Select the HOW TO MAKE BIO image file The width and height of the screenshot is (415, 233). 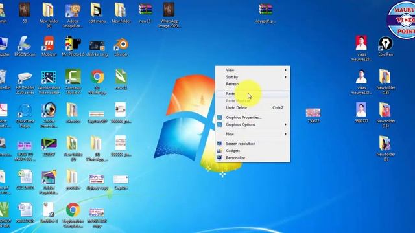25,151
